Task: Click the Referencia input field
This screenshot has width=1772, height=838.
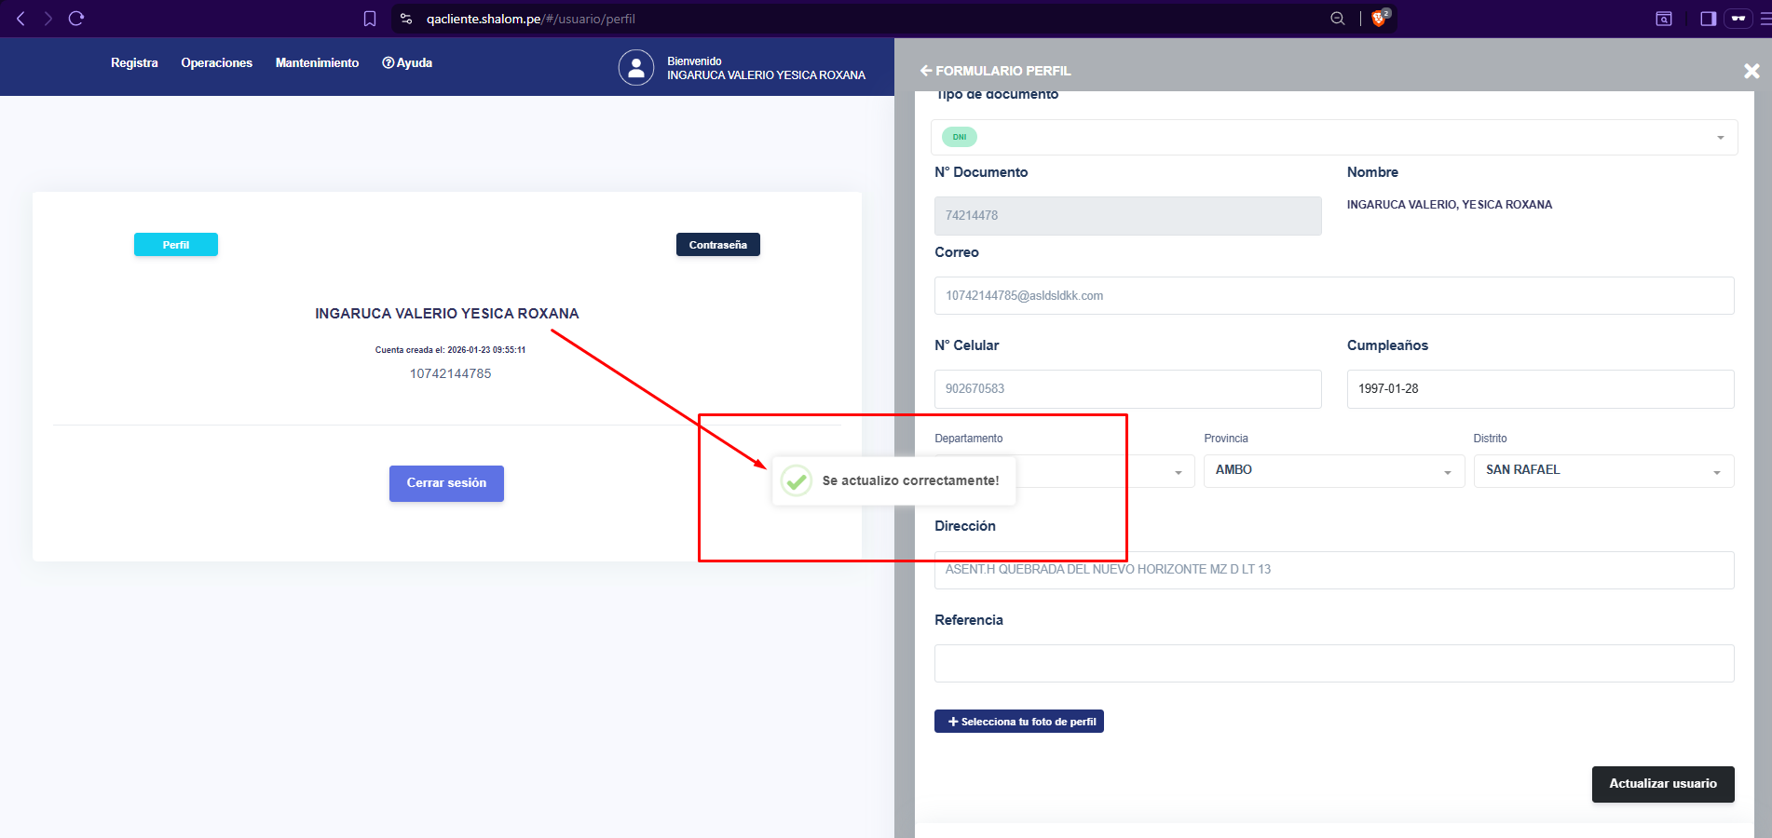Action: [1333, 664]
